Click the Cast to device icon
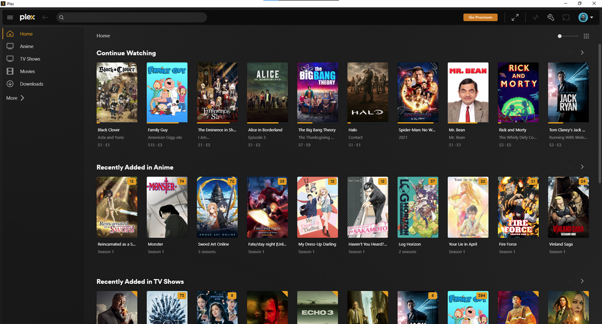 (566, 17)
